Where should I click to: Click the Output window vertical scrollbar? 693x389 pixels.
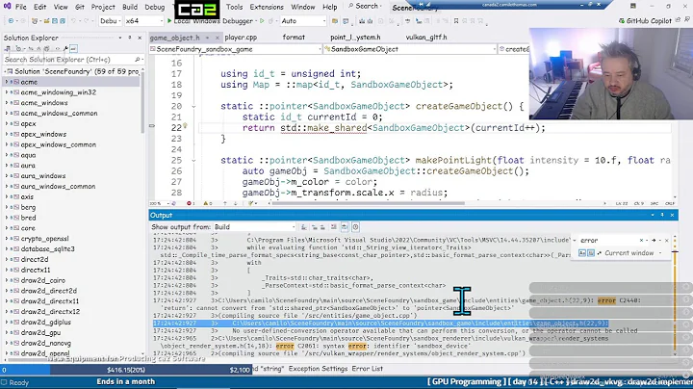coord(675,297)
